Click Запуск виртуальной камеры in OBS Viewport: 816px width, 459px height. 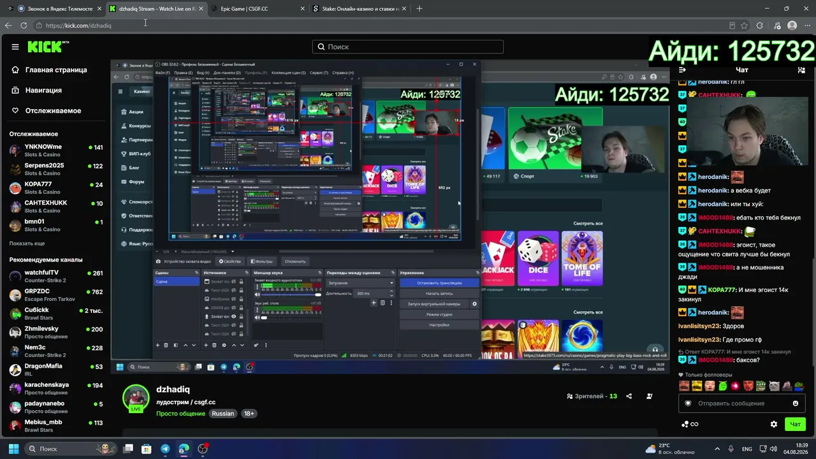[x=434, y=304]
